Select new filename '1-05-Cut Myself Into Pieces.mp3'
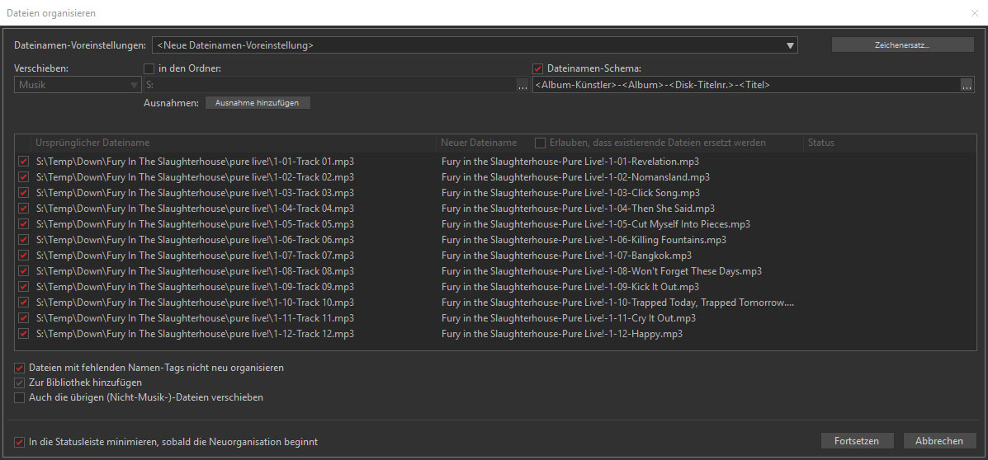Image resolution: width=988 pixels, height=460 pixels. click(x=596, y=224)
